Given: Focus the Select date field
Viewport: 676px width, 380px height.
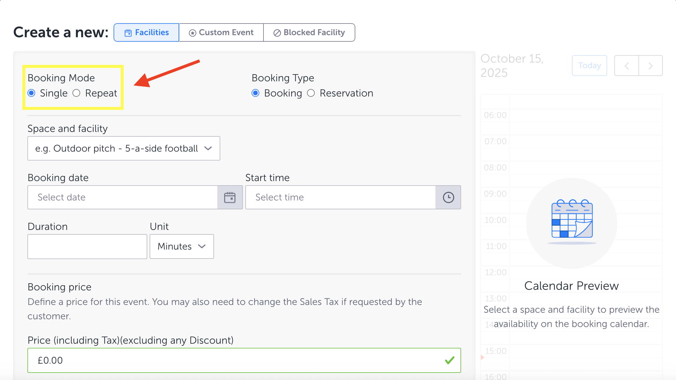Looking at the screenshot, I should [122, 197].
